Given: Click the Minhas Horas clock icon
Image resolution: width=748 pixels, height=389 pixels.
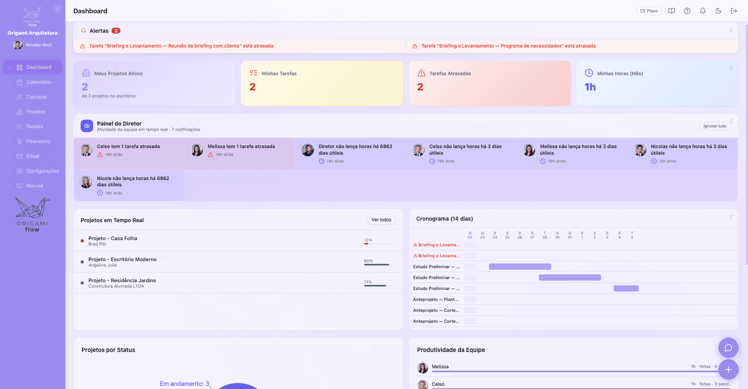Looking at the screenshot, I should point(589,73).
